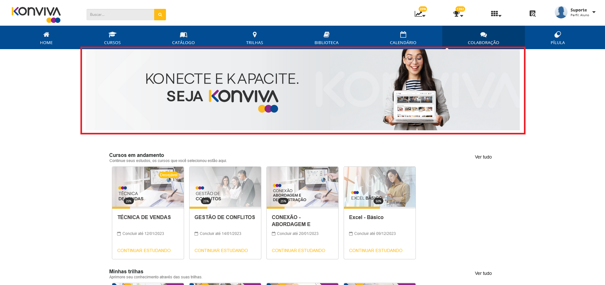Expand the Suporte profile dropdown arrow
Image resolution: width=605 pixels, height=285 pixels.
(594, 12)
